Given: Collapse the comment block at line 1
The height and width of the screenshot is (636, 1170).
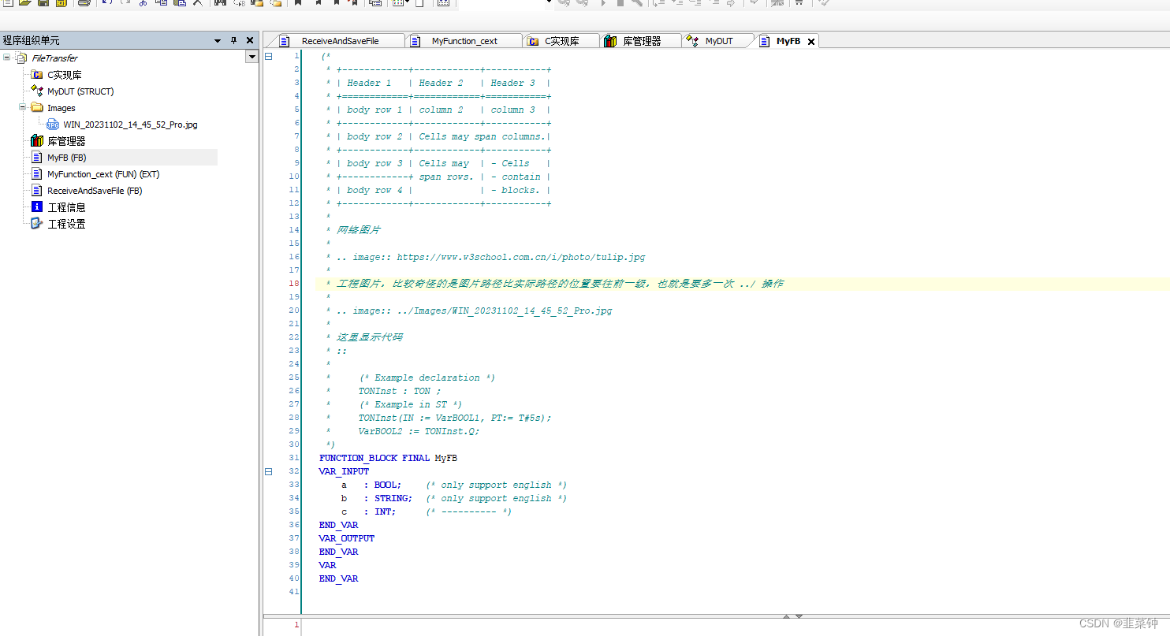Looking at the screenshot, I should click(268, 56).
